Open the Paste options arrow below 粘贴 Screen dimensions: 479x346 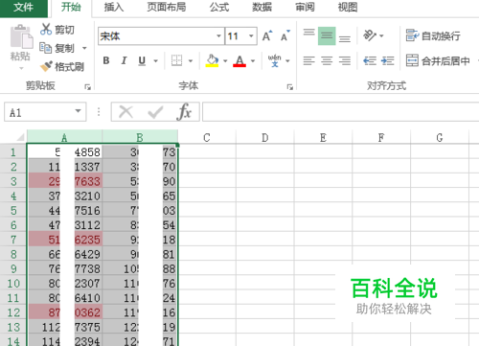(21, 68)
